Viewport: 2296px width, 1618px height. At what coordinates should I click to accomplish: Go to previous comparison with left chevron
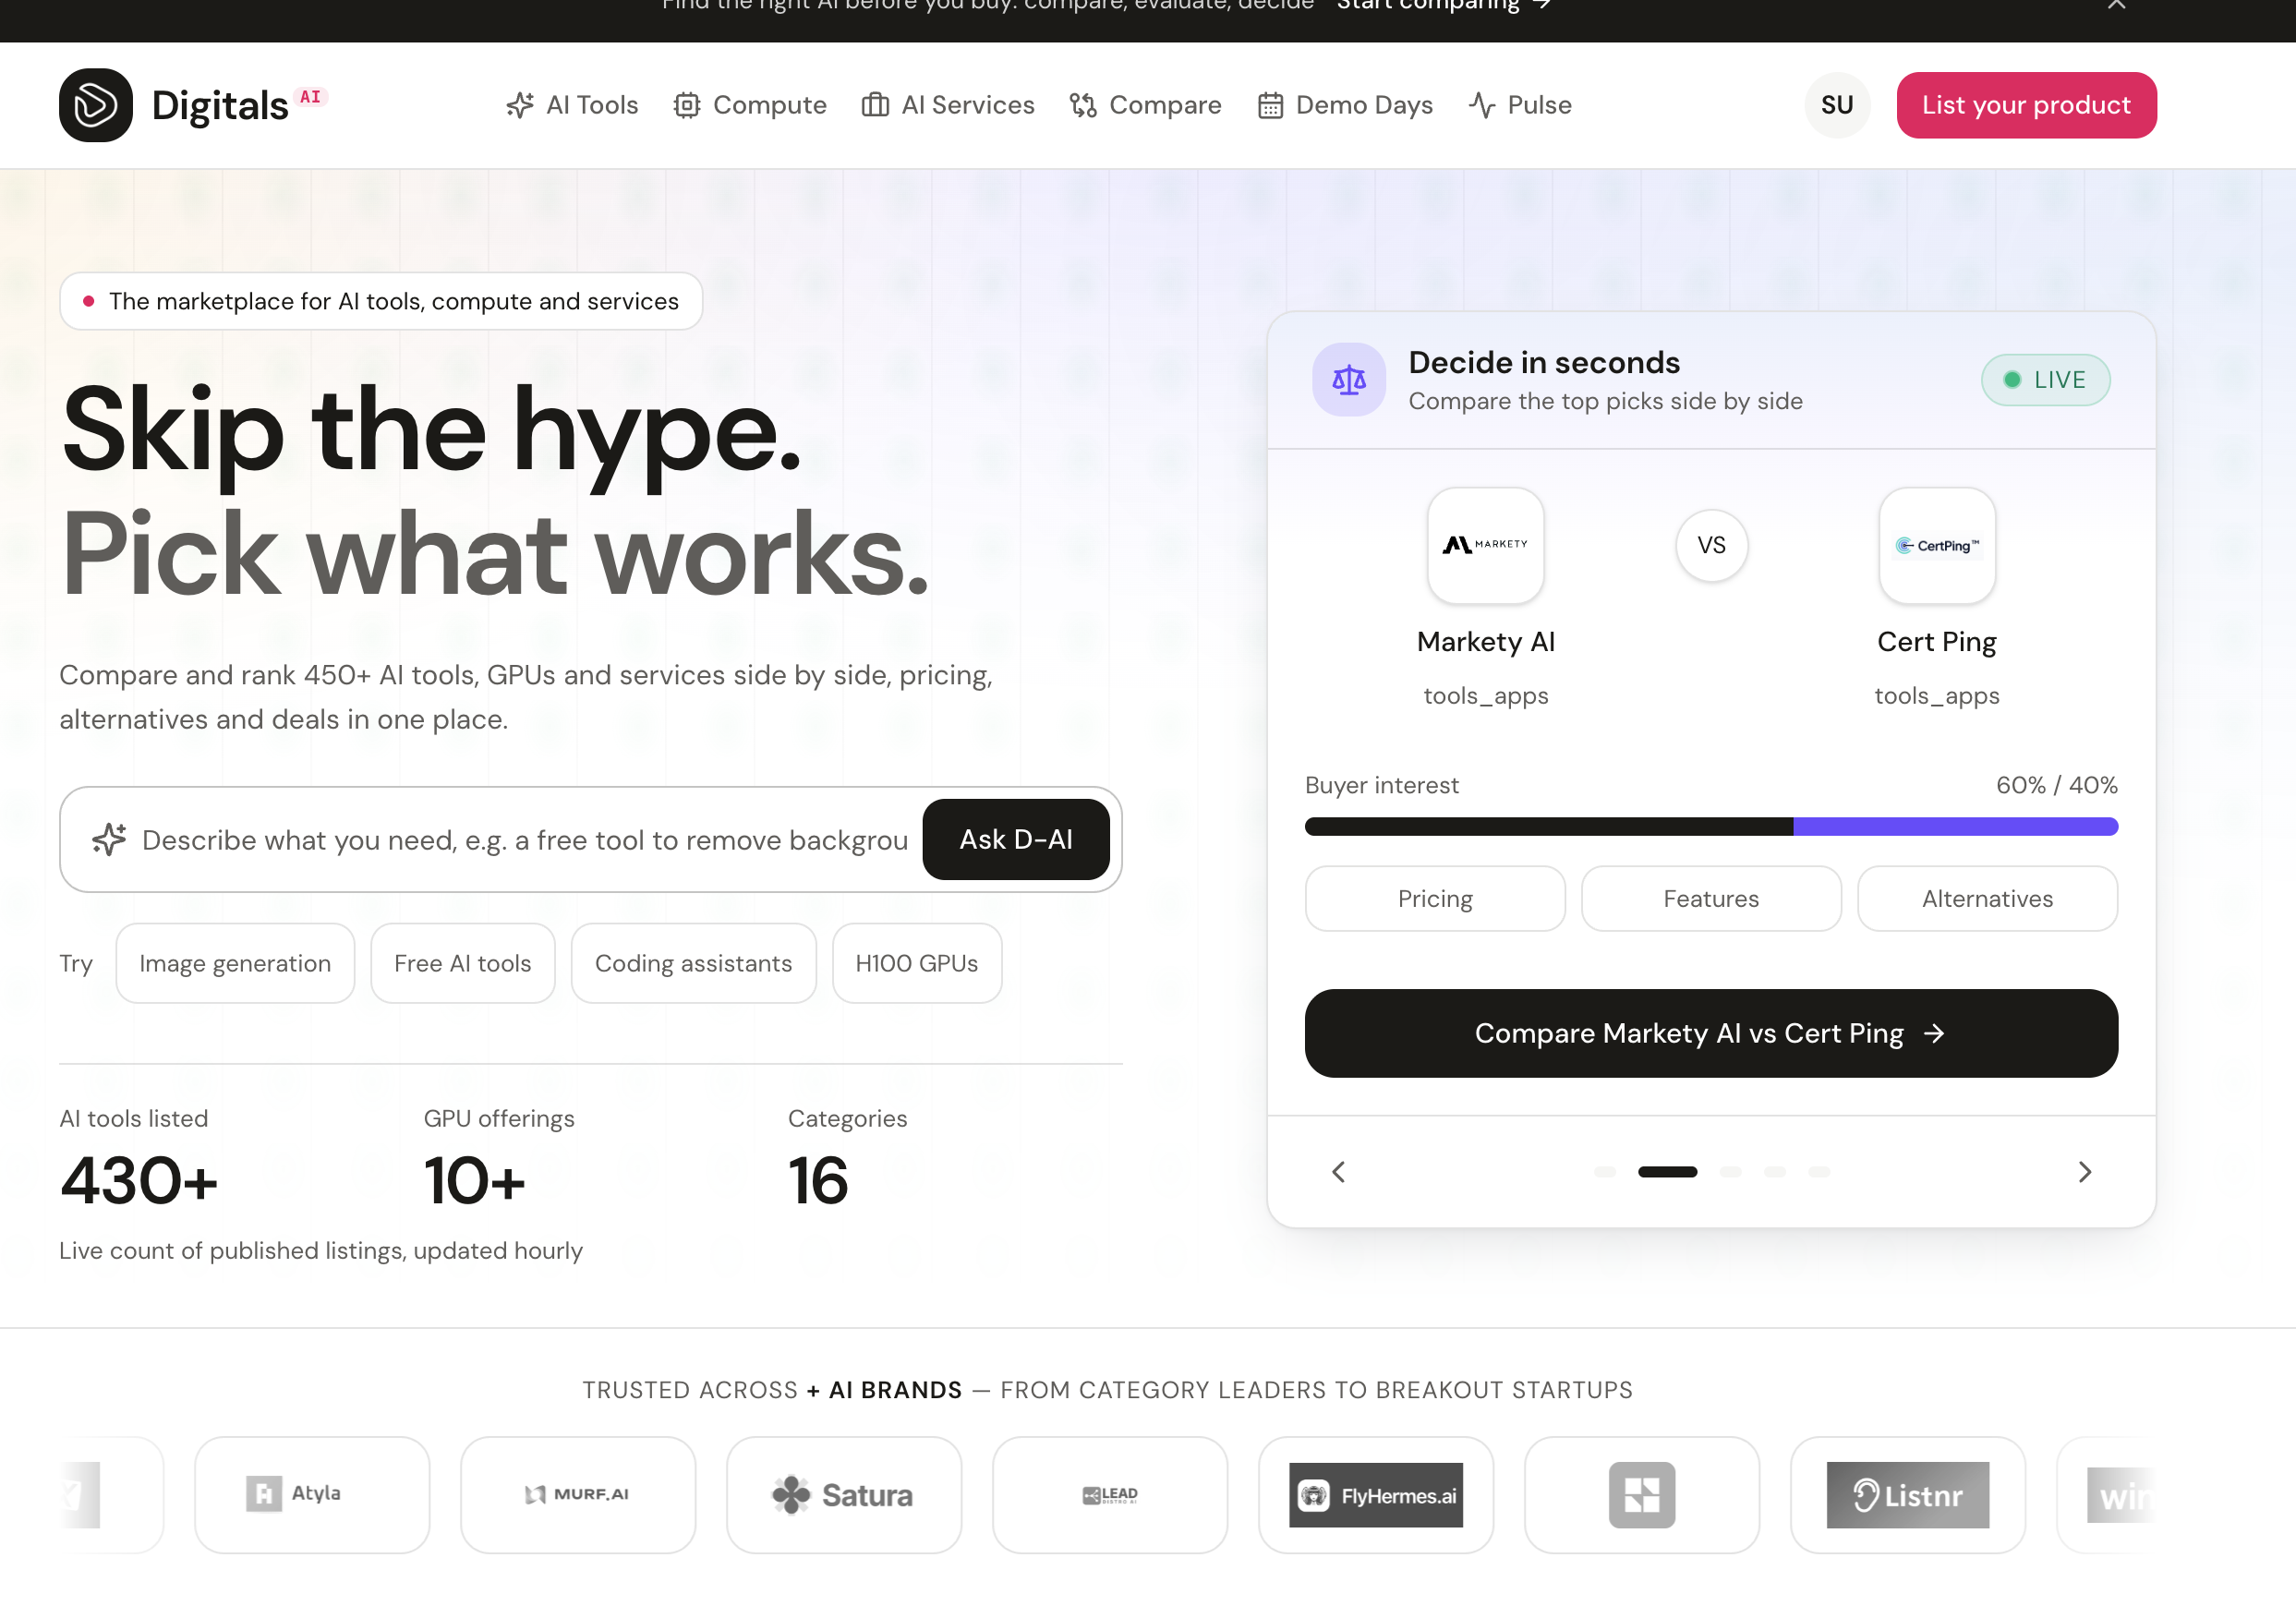pos(1339,1172)
